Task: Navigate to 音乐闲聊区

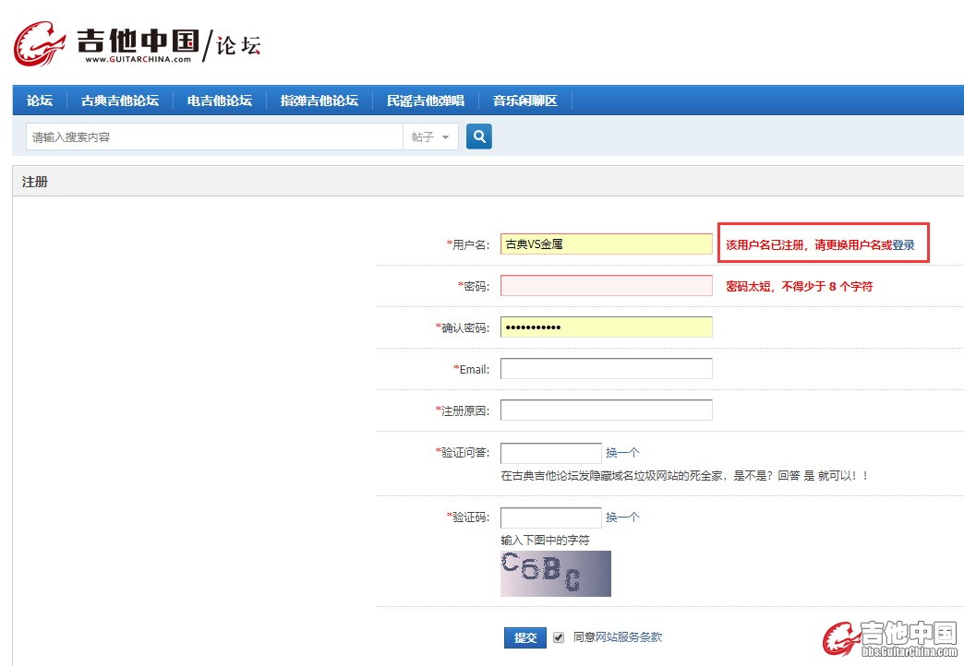Action: pos(525,101)
